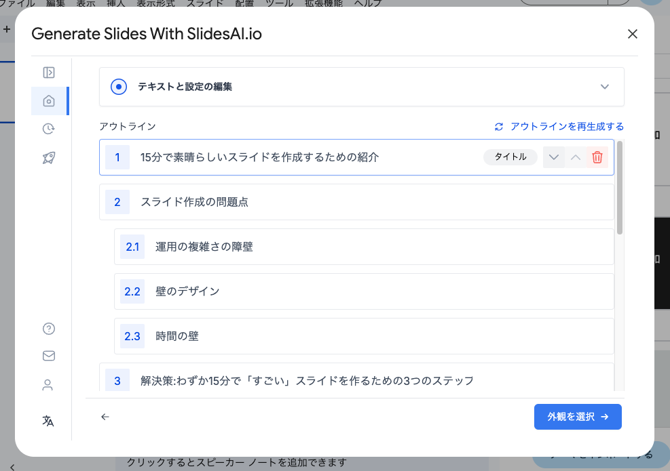670x471 pixels.
Task: Expand the テキストと設定の編集 section chevron
Action: click(x=605, y=87)
